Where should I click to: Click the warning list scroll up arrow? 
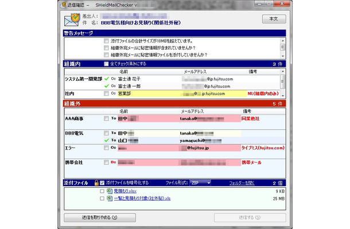283,41
